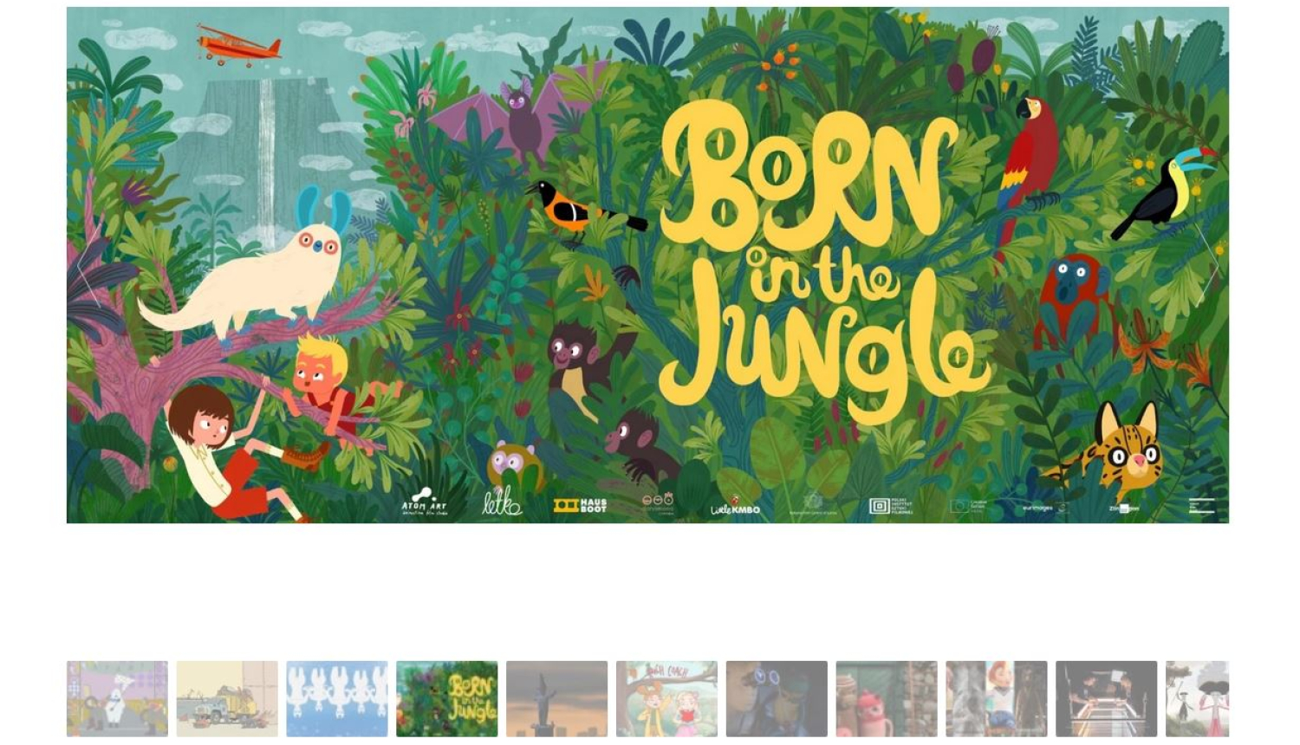Click the Born in the Jungle main banner
This screenshot has height=745, width=1300.
pyautogui.click(x=647, y=265)
